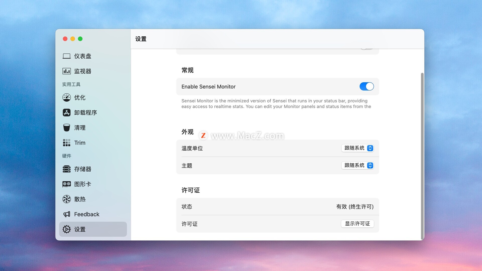Screen dimensions: 482x271
Task: Select the 散热 fan icon
Action: coord(67,199)
